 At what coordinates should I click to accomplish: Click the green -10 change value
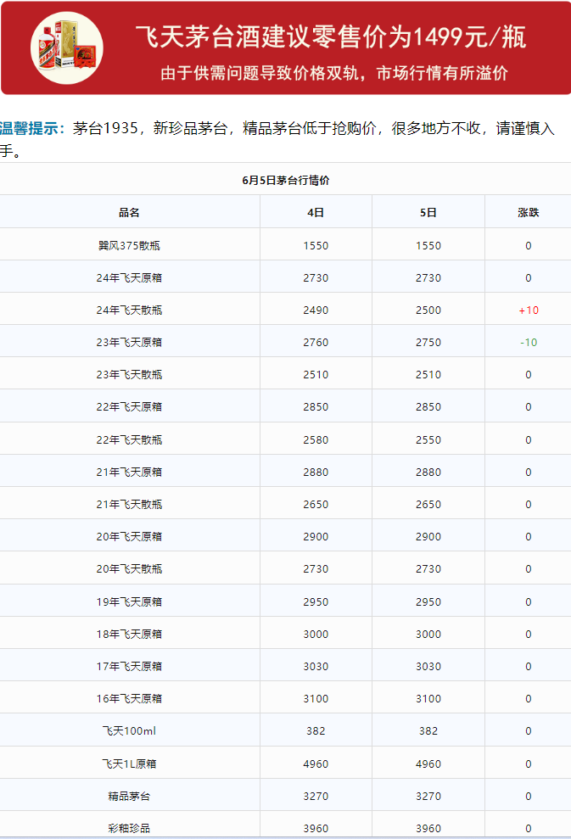(529, 343)
